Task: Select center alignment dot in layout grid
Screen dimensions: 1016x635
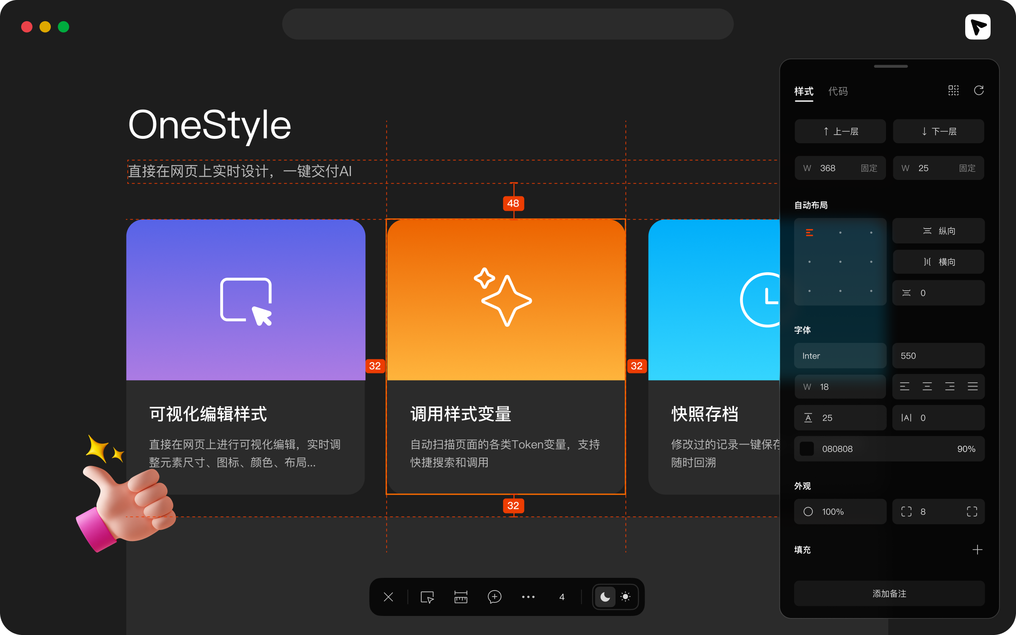Action: click(x=840, y=262)
